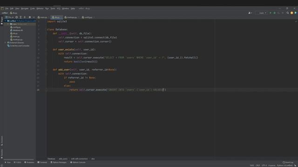
Task: Open the main run configuration dropdown
Action: tap(262, 13)
